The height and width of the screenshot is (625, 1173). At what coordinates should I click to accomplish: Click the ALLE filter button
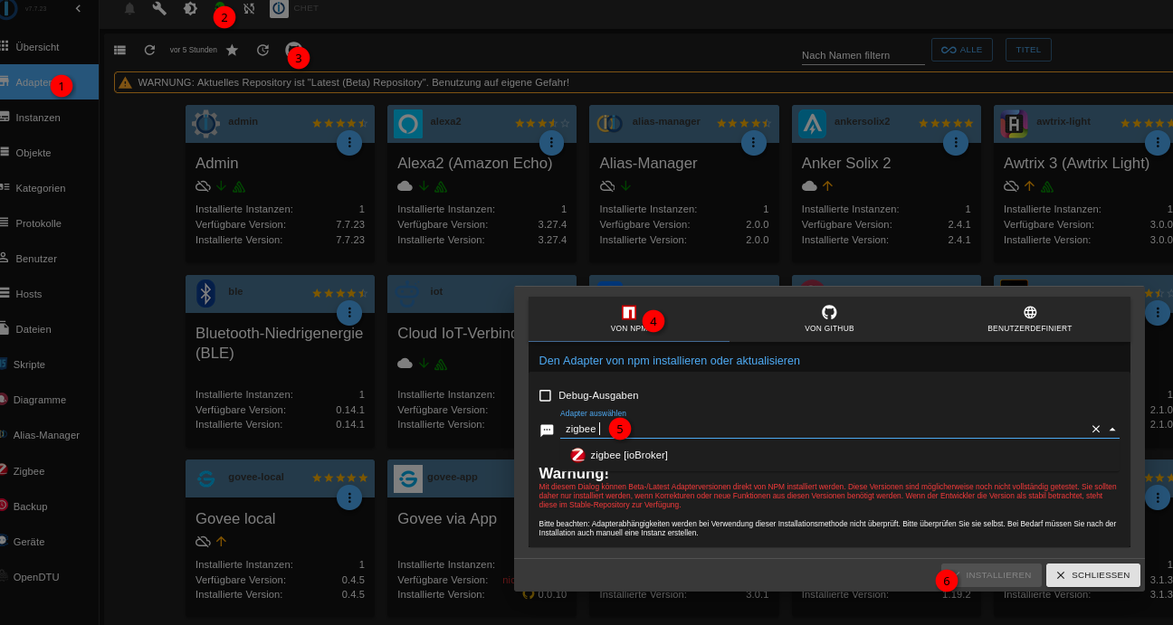pos(961,50)
